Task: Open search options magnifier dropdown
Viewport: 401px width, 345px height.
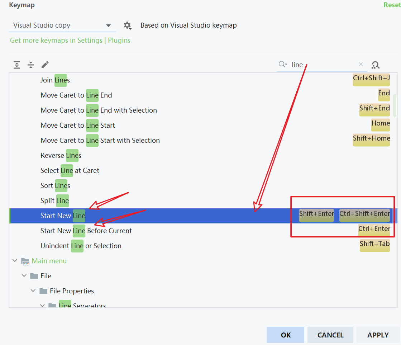Action: tap(283, 64)
